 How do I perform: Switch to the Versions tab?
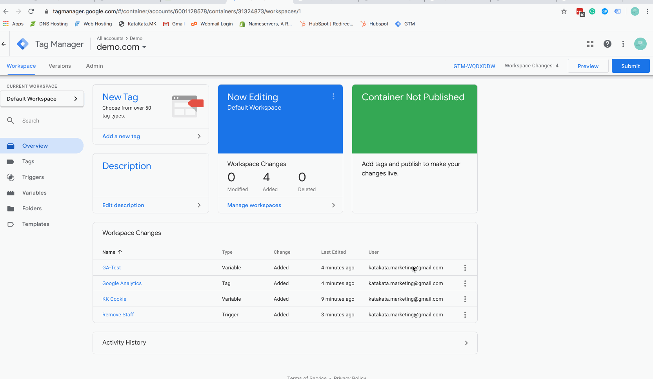pyautogui.click(x=60, y=66)
